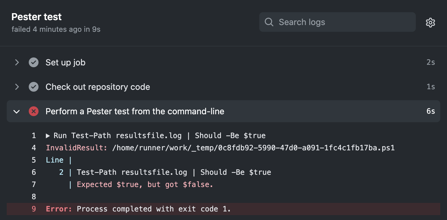
Task: Click the checkmark icon beside Check out repository code
Action: pyautogui.click(x=34, y=87)
